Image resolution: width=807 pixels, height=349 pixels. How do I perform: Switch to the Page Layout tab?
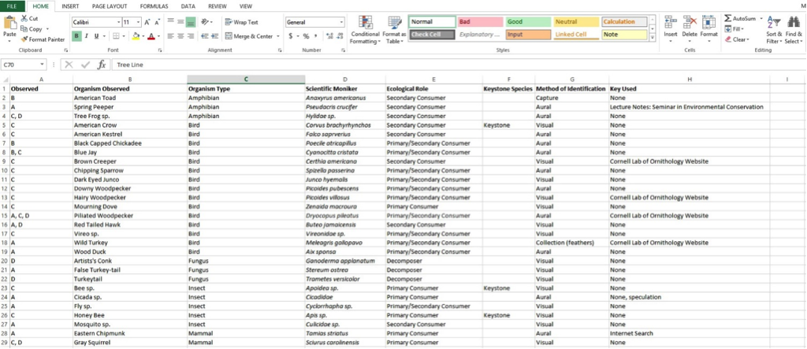coord(110,6)
